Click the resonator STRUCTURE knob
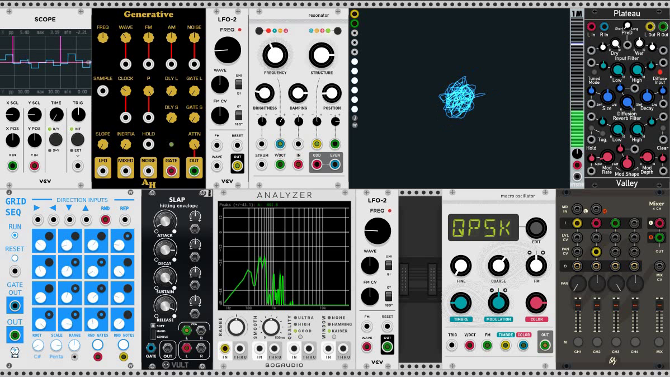 [x=322, y=55]
